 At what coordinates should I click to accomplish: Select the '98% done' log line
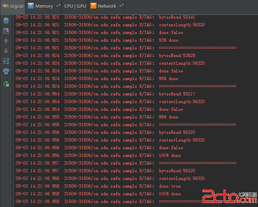(x=97, y=117)
